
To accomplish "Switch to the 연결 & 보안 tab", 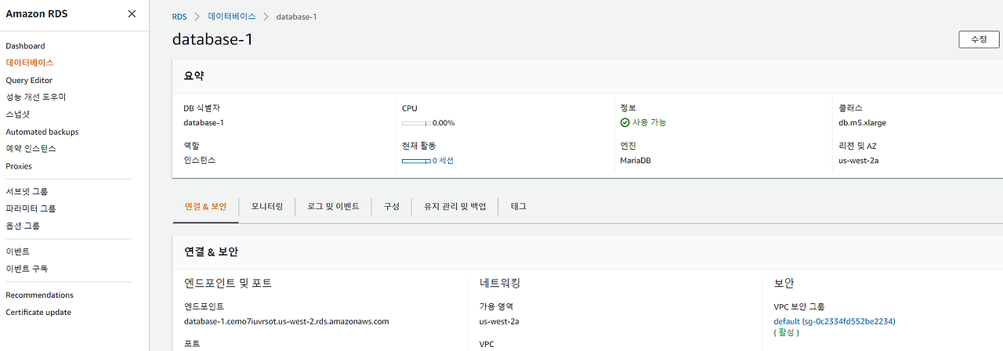I will pos(205,206).
